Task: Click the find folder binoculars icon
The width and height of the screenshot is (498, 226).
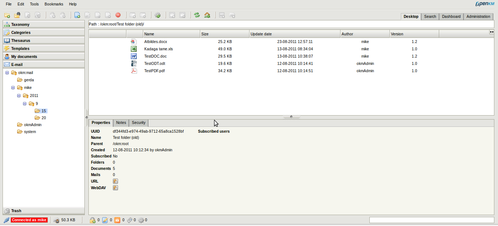Action: [17, 15]
